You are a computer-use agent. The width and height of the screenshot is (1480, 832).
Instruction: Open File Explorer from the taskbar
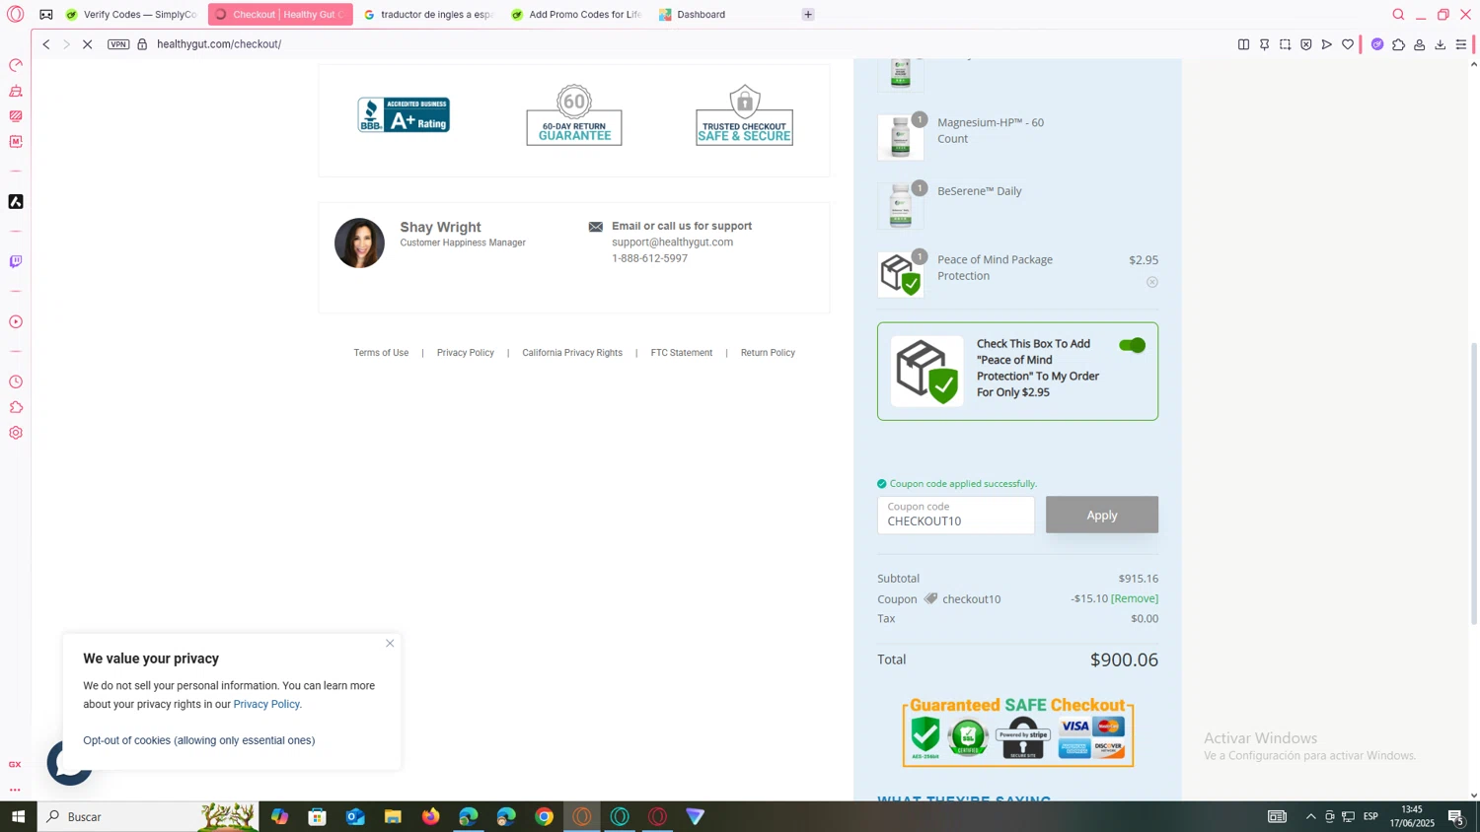[x=393, y=816]
